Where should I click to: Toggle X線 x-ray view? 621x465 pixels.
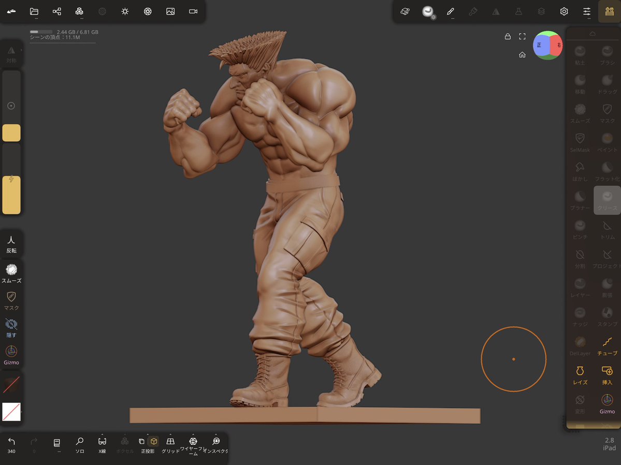point(102,445)
